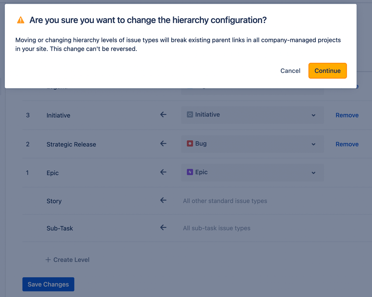
Task: Click the arrow icon beside Strategic Release
Action: pyautogui.click(x=163, y=144)
